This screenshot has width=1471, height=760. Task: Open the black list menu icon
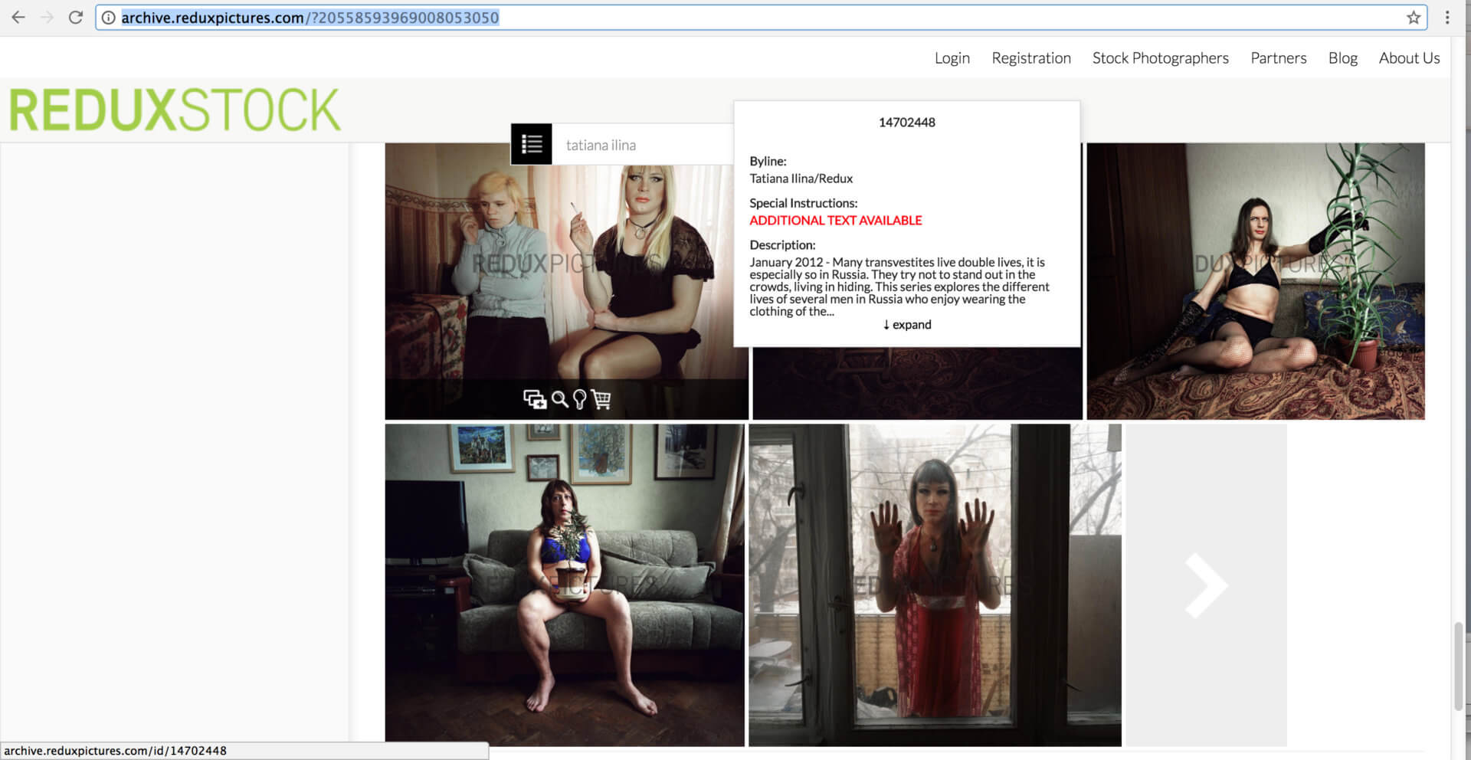(x=531, y=144)
